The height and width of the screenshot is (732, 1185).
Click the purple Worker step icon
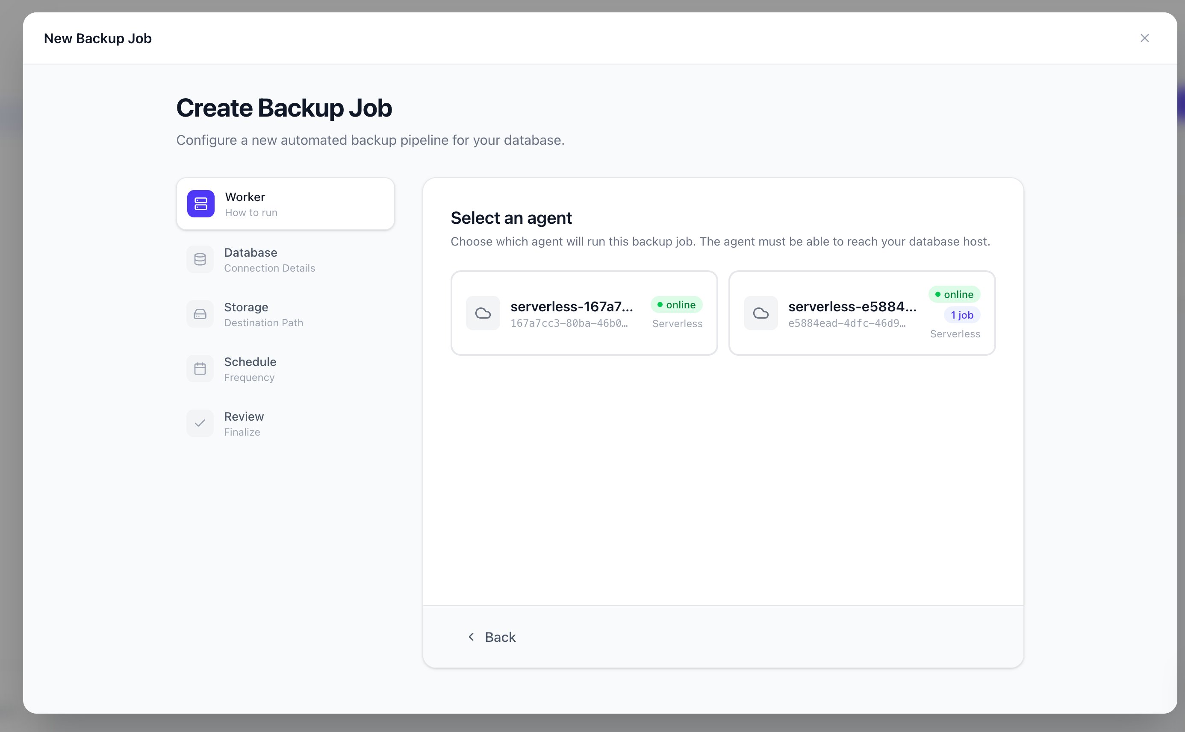pos(200,204)
